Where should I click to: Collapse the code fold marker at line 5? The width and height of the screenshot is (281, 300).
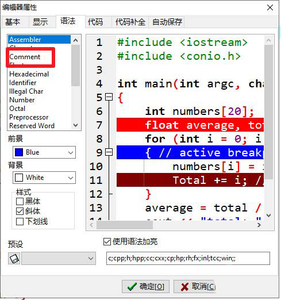coord(109,97)
